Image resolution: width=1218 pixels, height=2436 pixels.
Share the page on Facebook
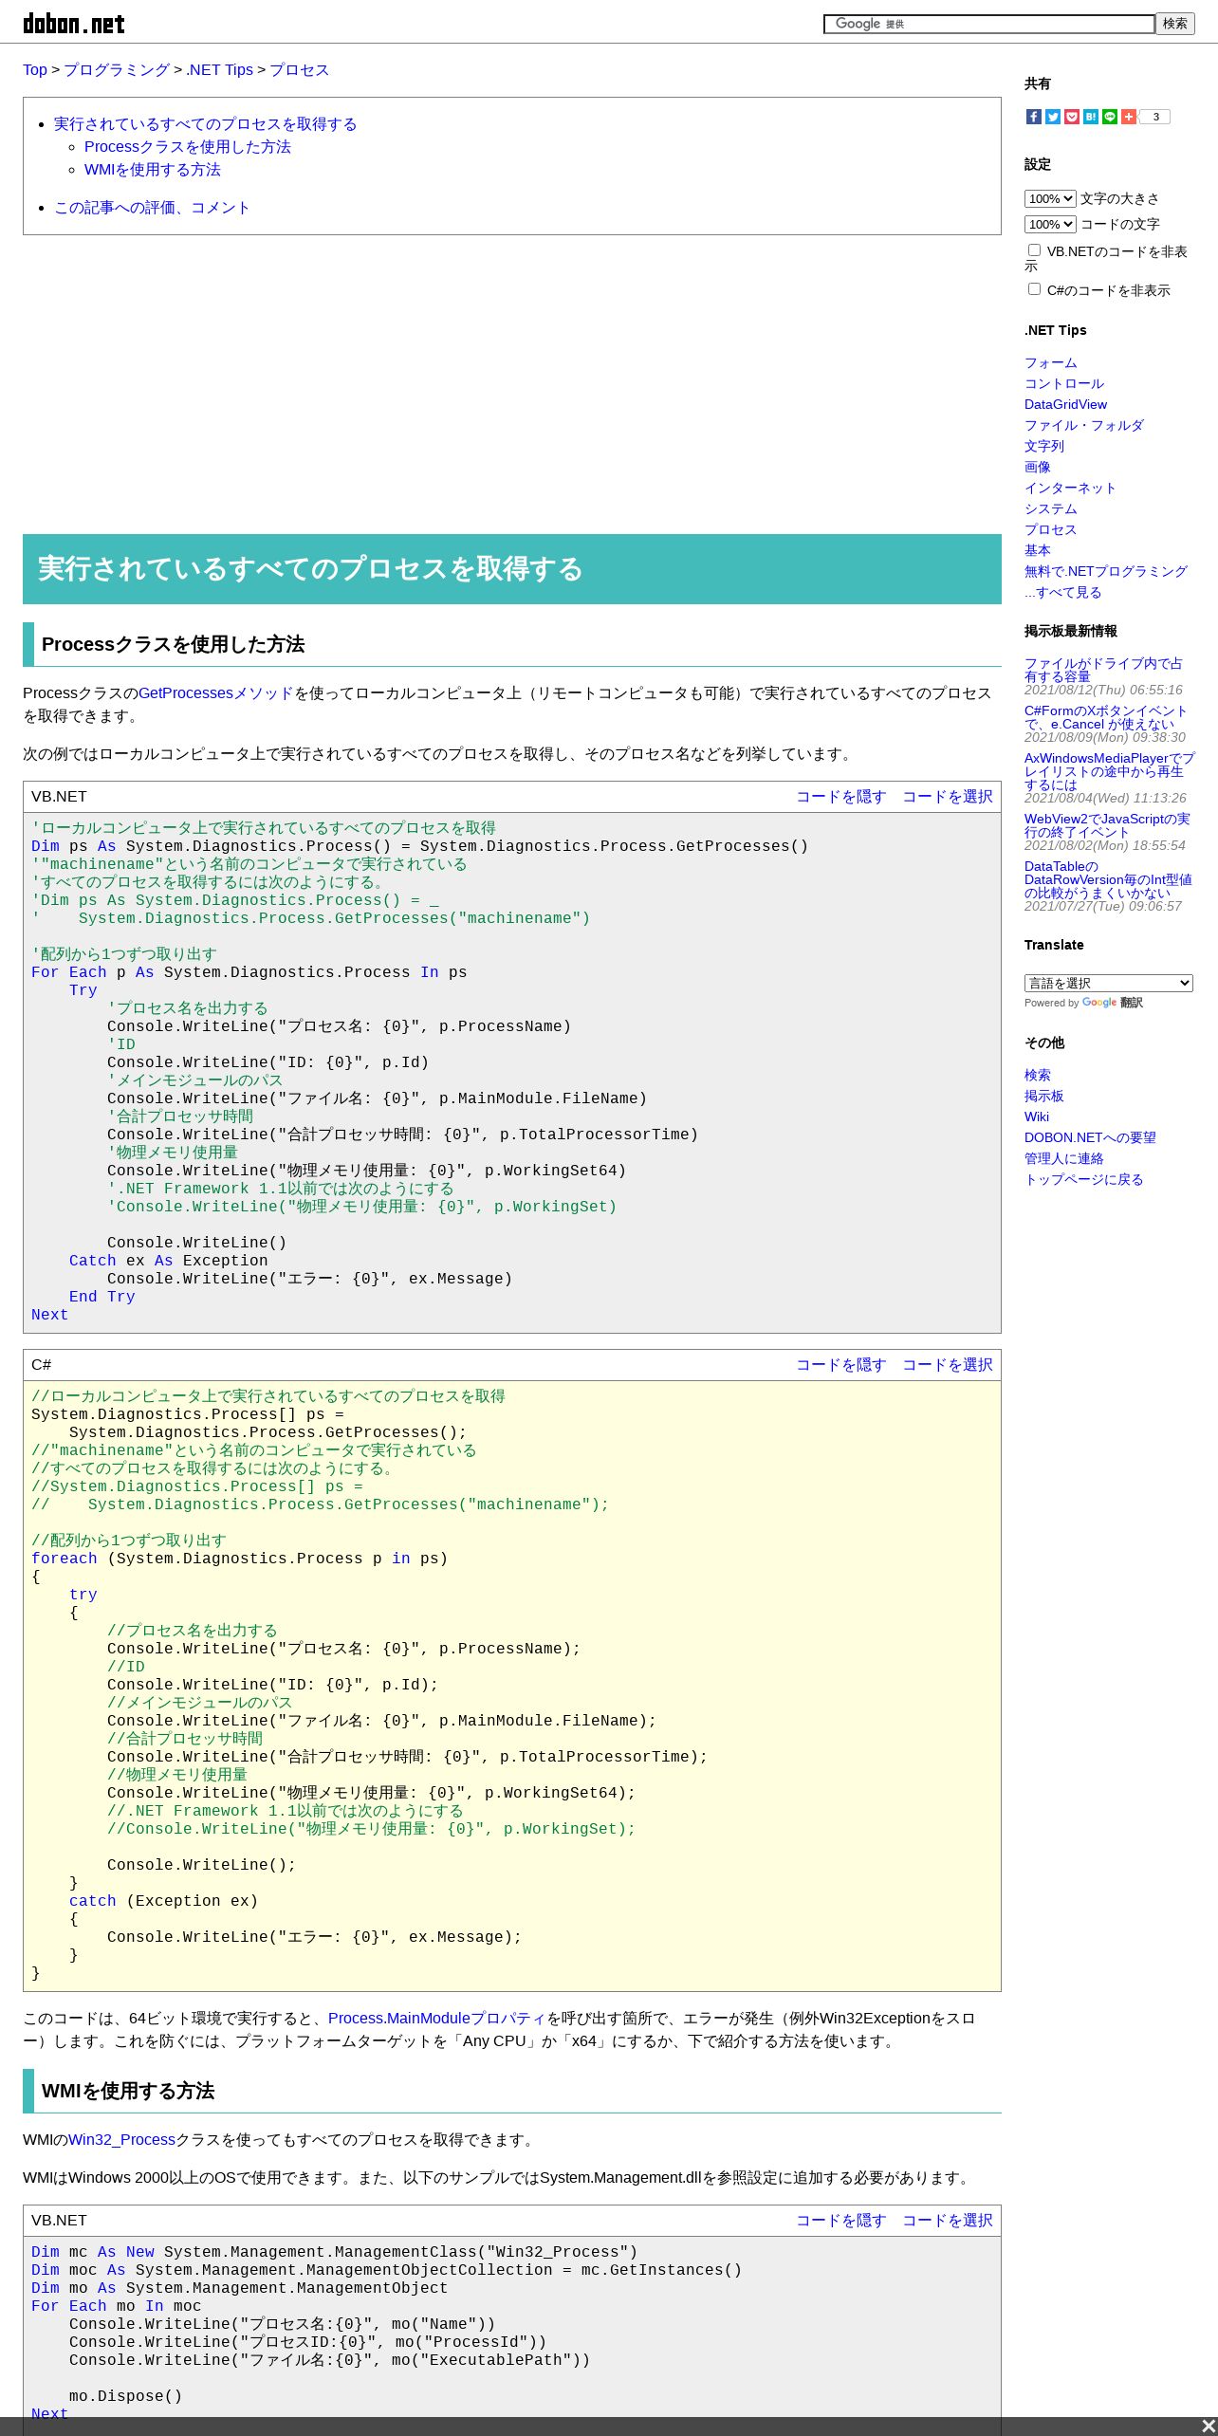click(1034, 117)
